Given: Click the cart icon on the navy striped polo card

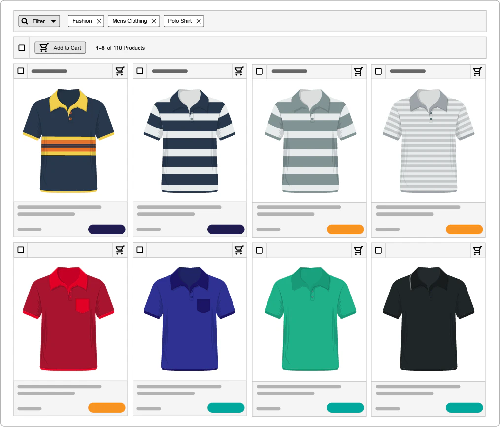Looking at the screenshot, I should pos(239,71).
